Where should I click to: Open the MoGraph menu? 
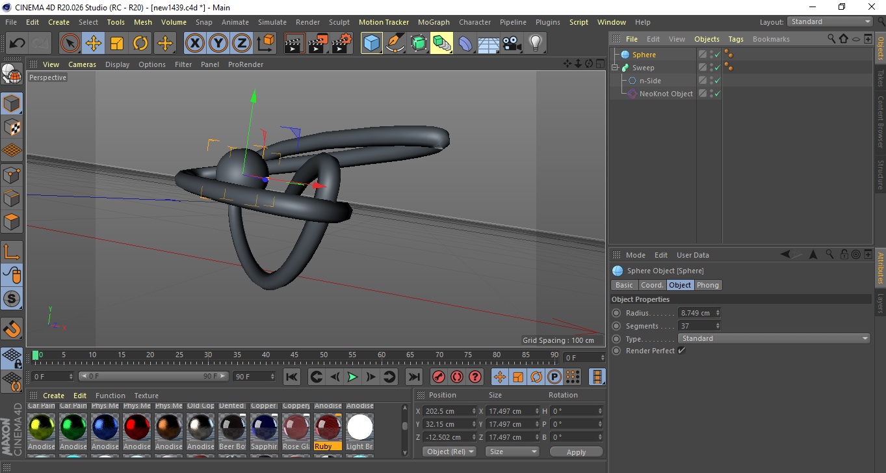coord(434,22)
